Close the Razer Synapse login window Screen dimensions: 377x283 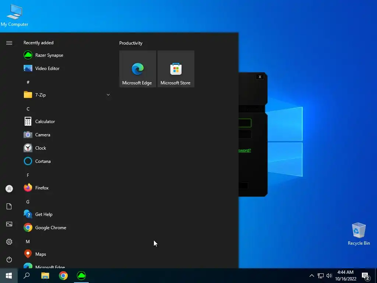pyautogui.click(x=260, y=77)
